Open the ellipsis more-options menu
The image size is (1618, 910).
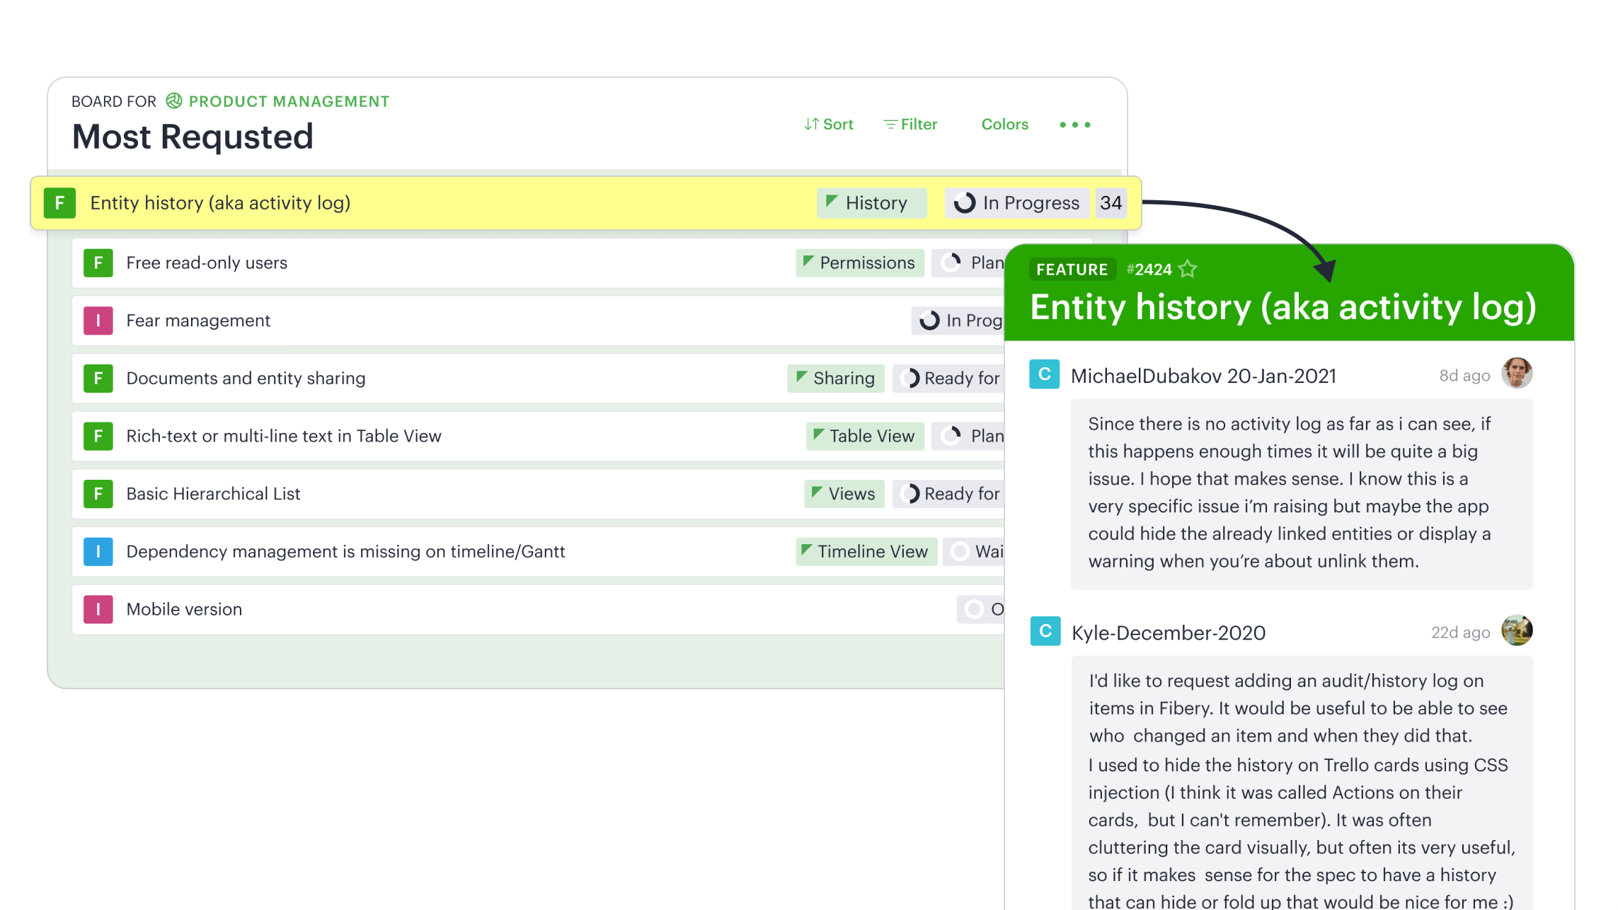tap(1074, 125)
